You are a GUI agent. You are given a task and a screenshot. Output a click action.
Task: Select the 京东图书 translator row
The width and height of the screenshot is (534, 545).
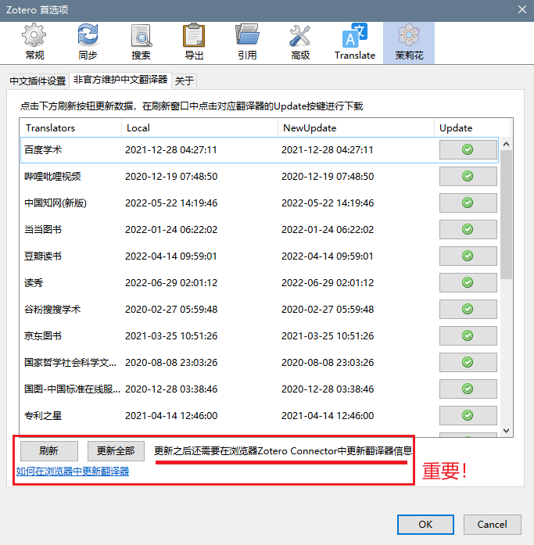pyautogui.click(x=260, y=335)
